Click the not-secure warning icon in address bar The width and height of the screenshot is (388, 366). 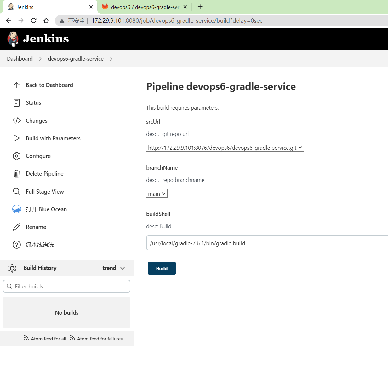(62, 21)
